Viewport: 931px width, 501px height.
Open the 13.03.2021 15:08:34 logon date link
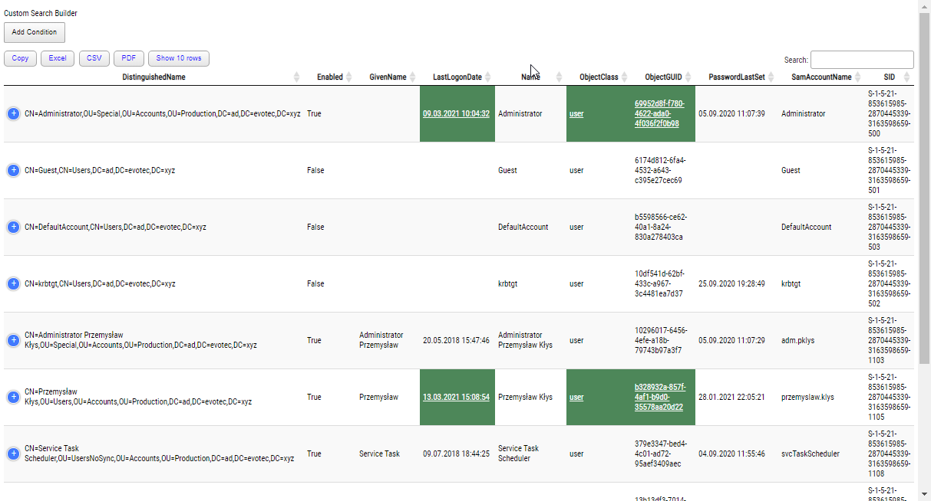[456, 397]
